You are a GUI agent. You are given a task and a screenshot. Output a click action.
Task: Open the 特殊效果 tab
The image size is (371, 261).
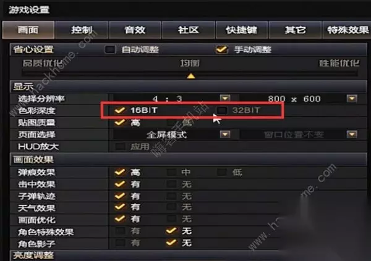[347, 30]
